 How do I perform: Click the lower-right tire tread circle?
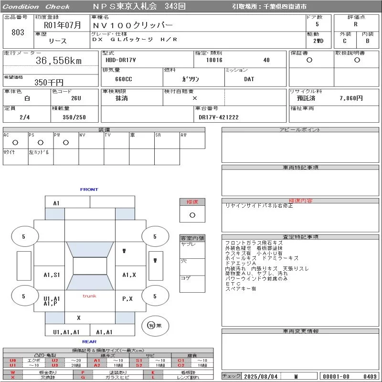point(155,296)
